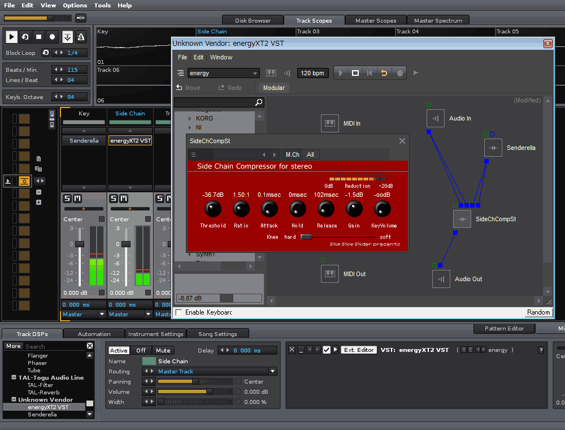
Task: Open the energyXT2 Window menu
Action: 221,57
